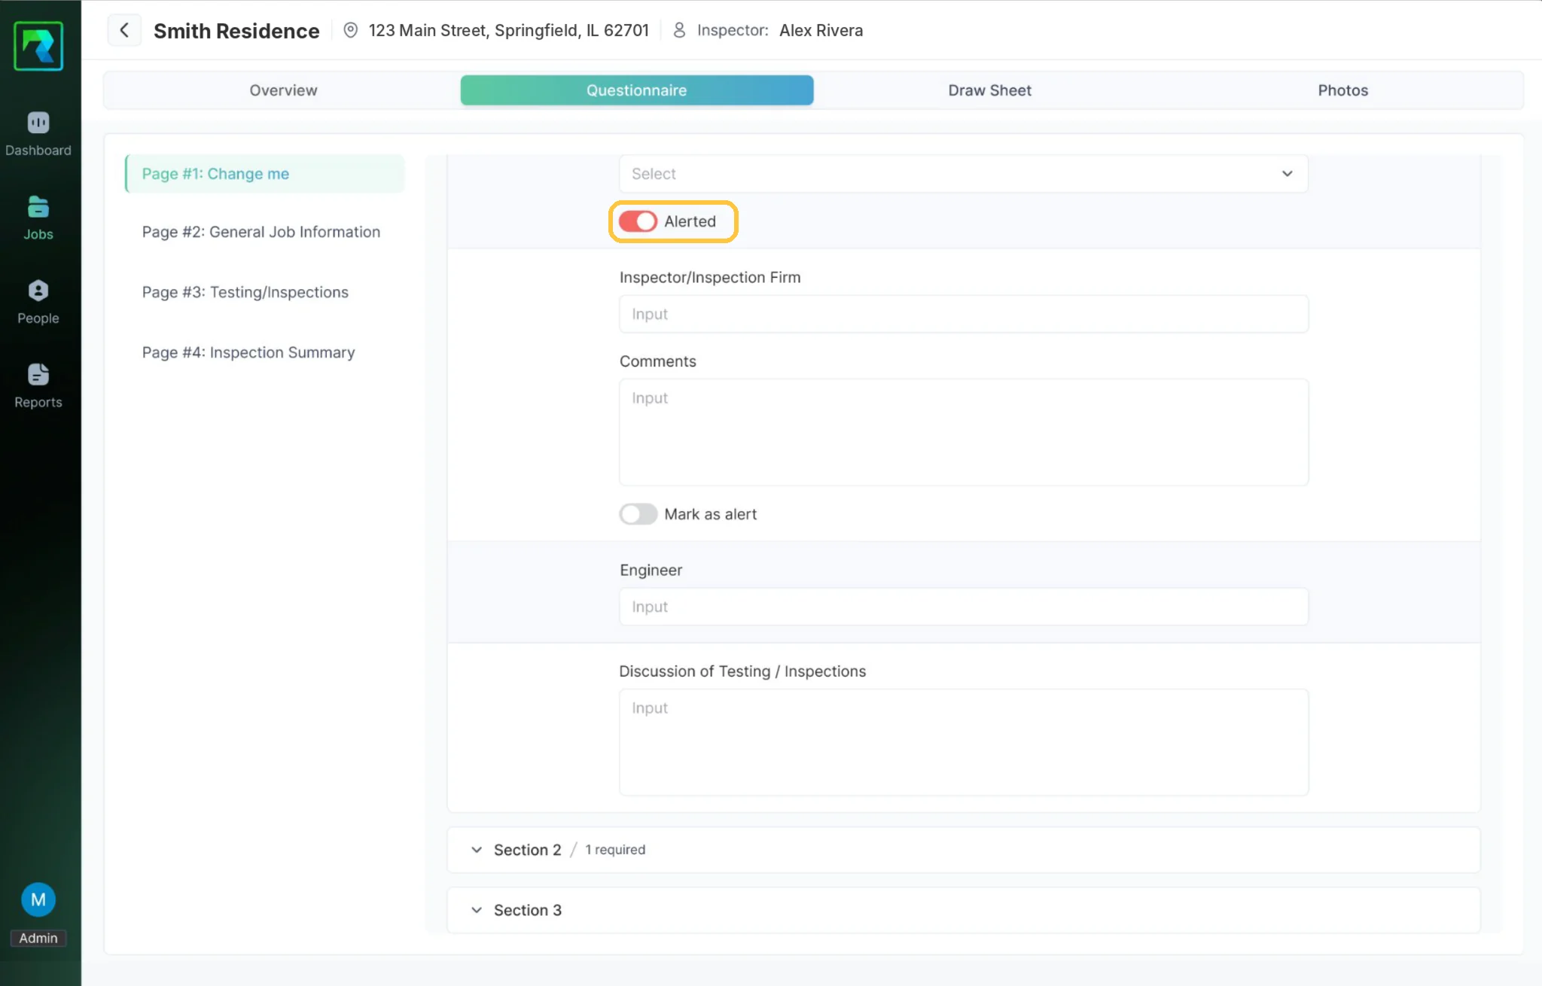The image size is (1542, 986).
Task: Click the location pin icon by the address
Action: point(350,30)
